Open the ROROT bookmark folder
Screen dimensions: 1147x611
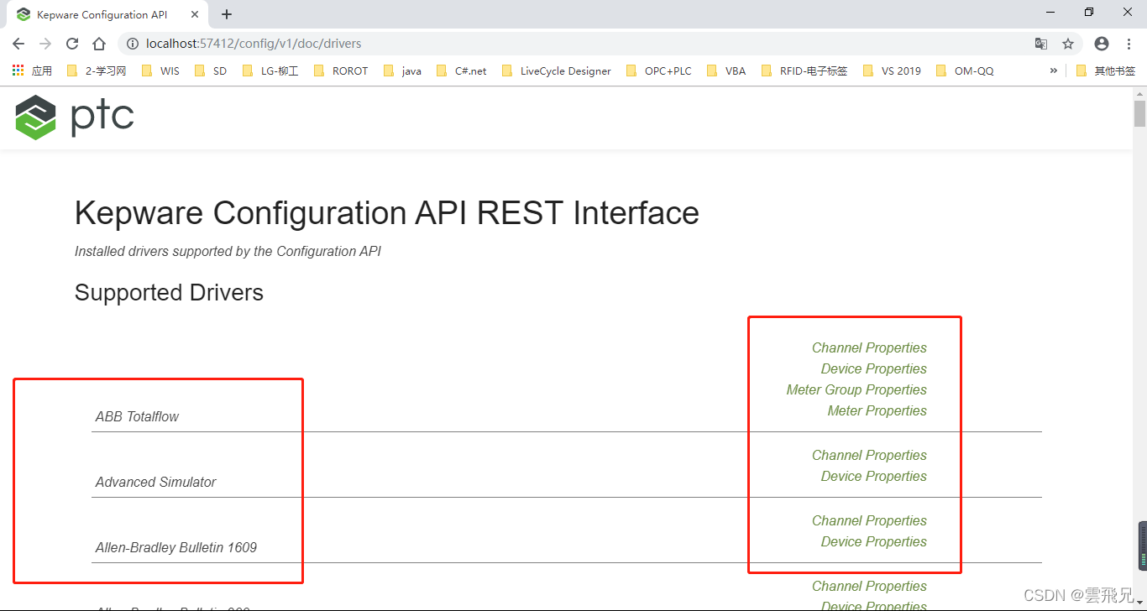[341, 70]
